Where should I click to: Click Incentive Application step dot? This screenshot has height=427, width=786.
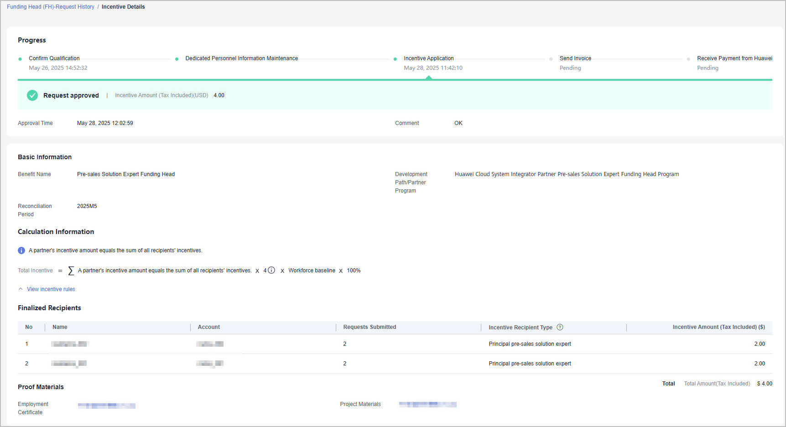tap(395, 59)
